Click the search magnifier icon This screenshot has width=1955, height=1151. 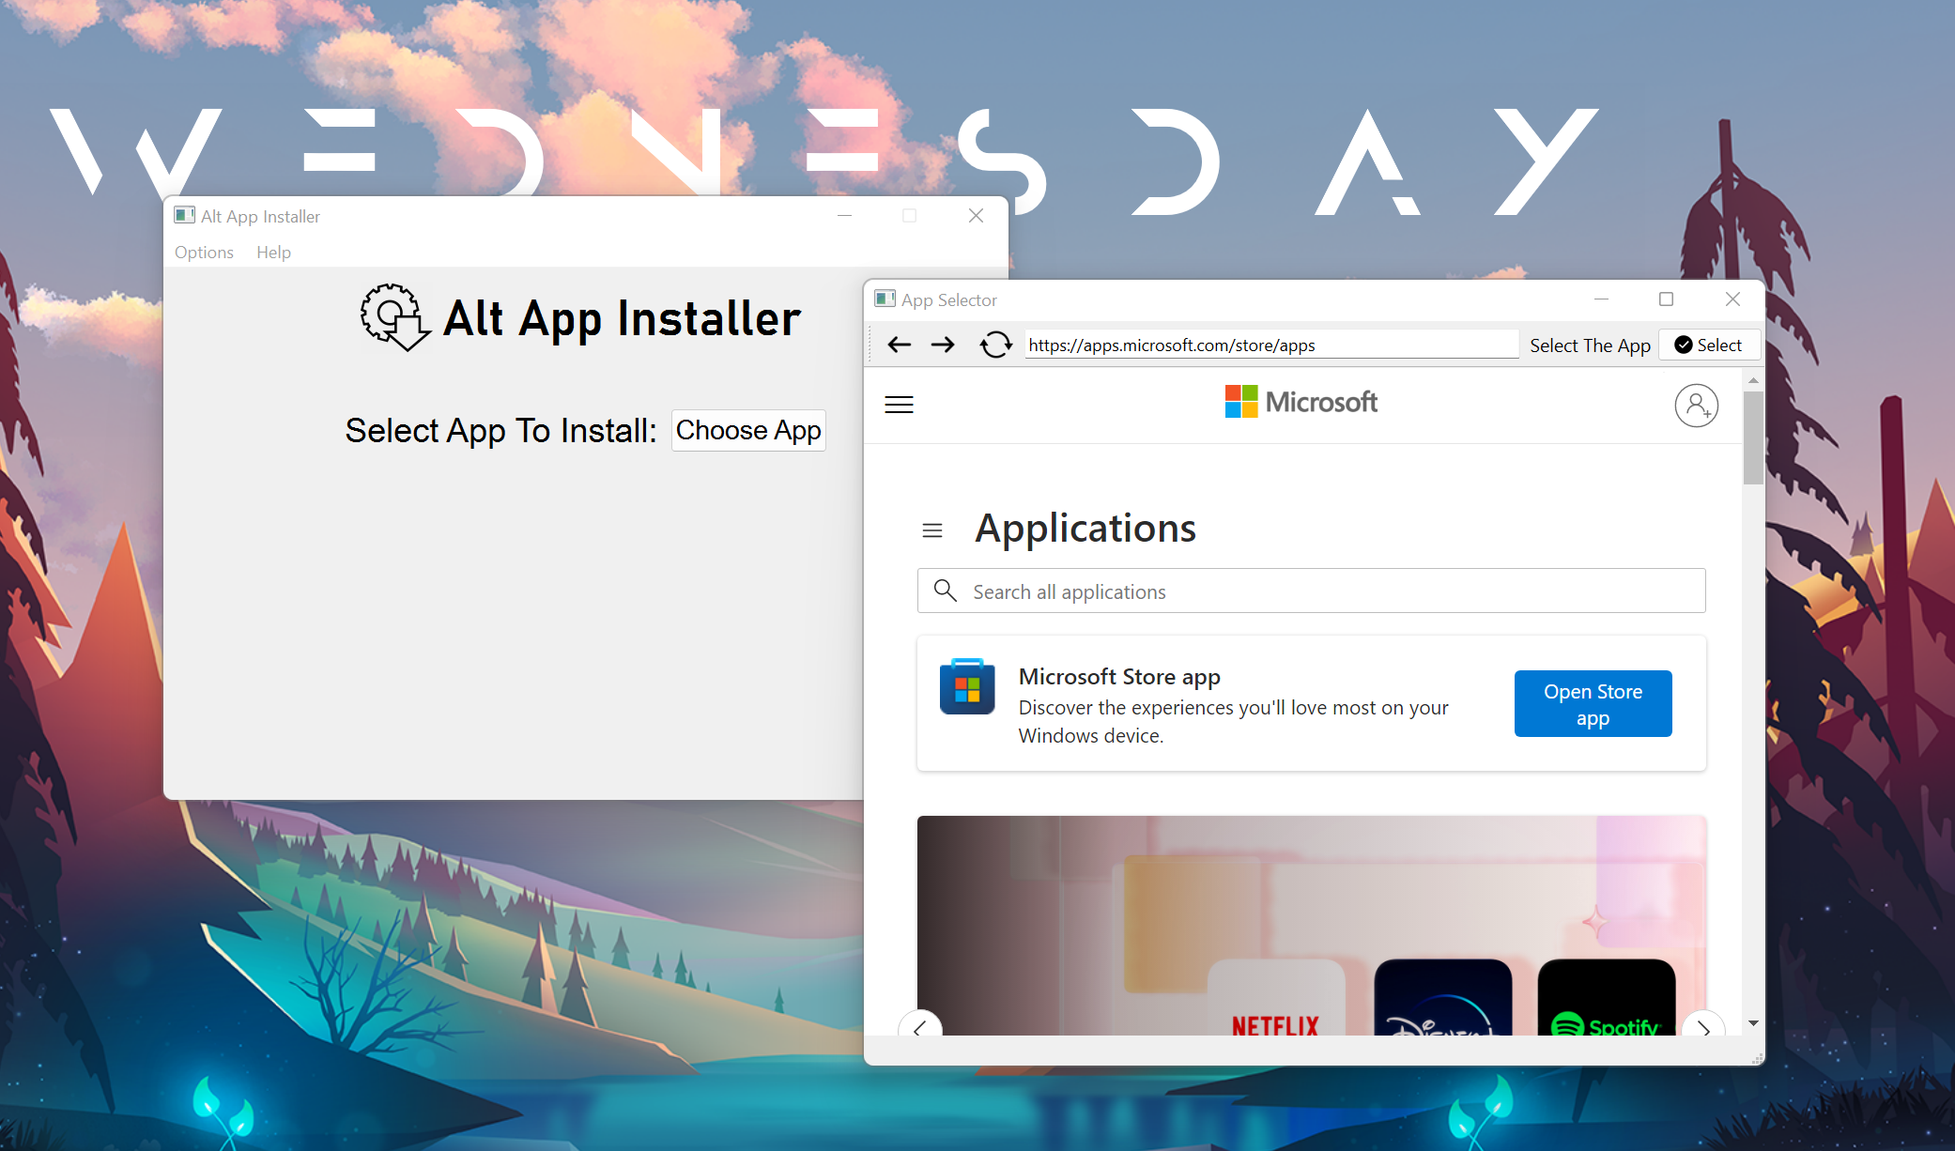[x=946, y=591]
